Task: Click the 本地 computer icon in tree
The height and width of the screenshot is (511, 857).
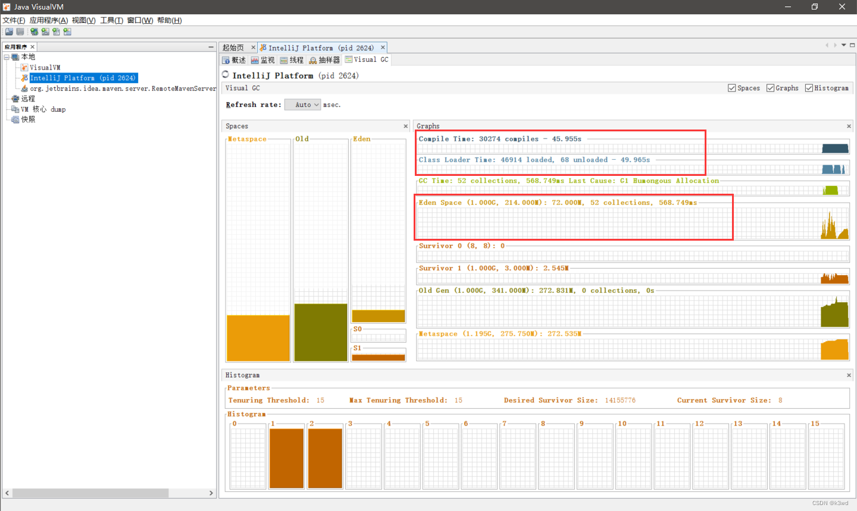Action: [15, 57]
